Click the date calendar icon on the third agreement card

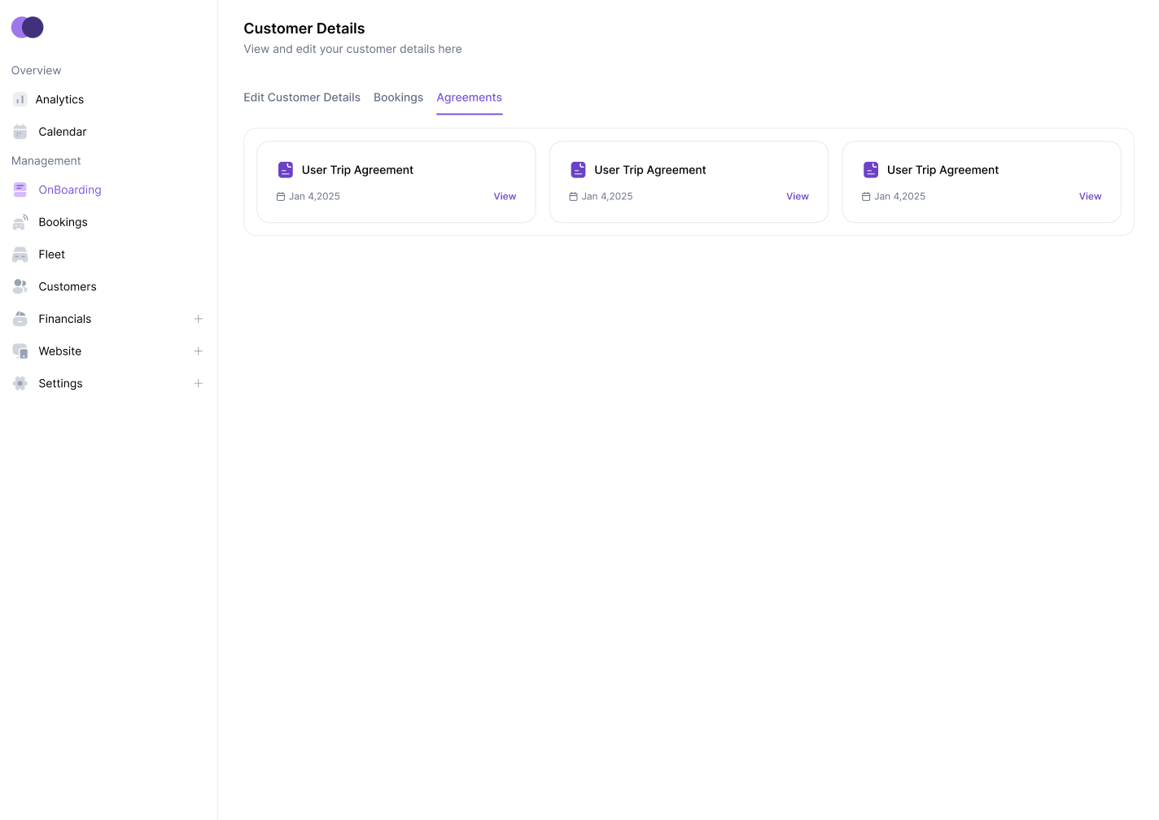(866, 197)
